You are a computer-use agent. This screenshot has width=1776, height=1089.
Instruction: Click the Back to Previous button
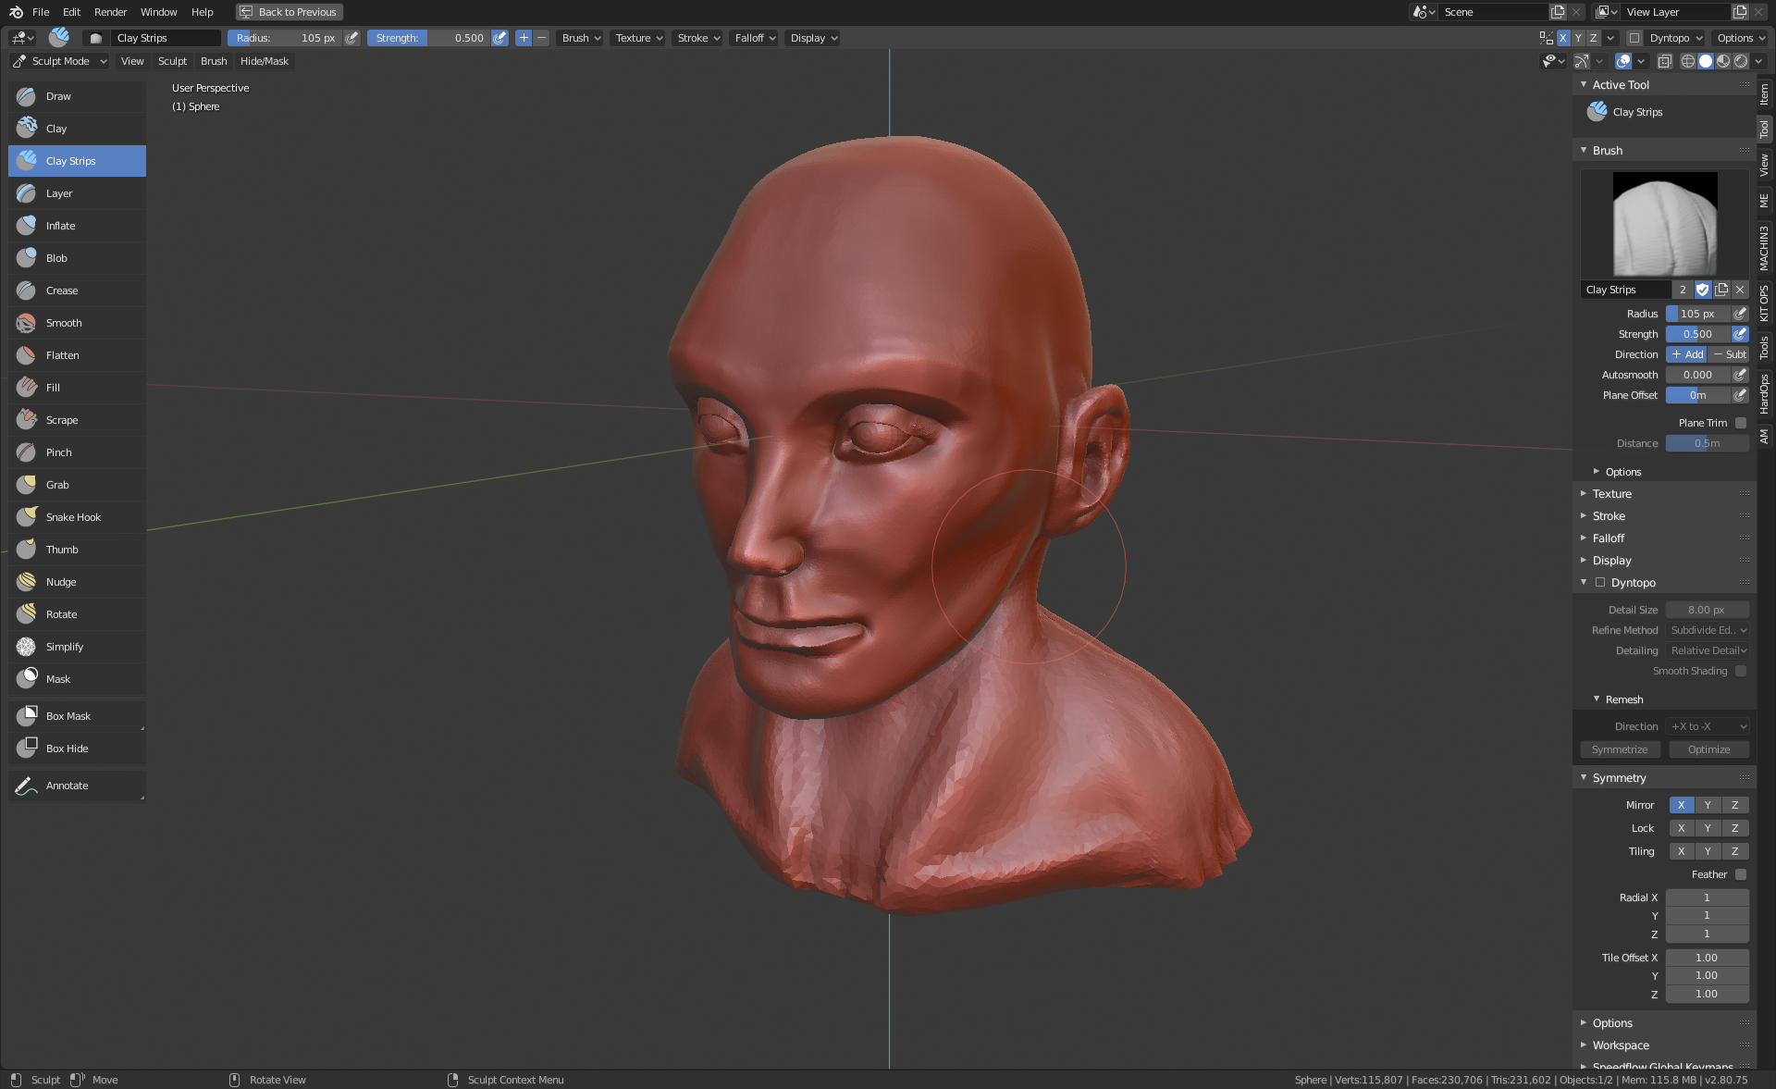point(289,12)
